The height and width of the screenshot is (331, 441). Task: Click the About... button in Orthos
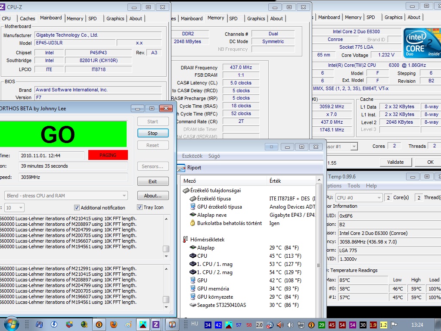coord(153,195)
